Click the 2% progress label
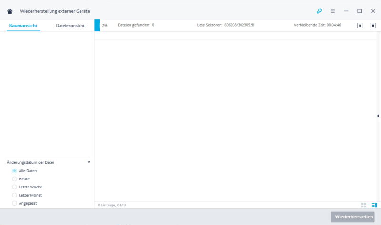 pos(105,26)
